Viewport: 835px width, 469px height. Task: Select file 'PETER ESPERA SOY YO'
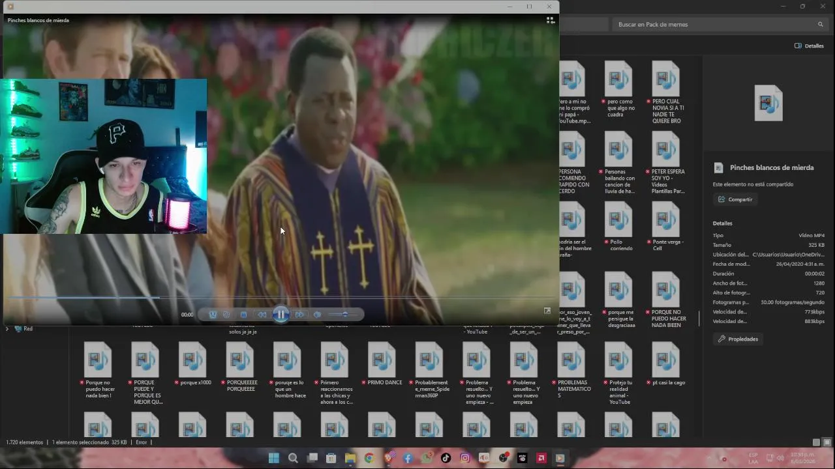click(x=665, y=163)
